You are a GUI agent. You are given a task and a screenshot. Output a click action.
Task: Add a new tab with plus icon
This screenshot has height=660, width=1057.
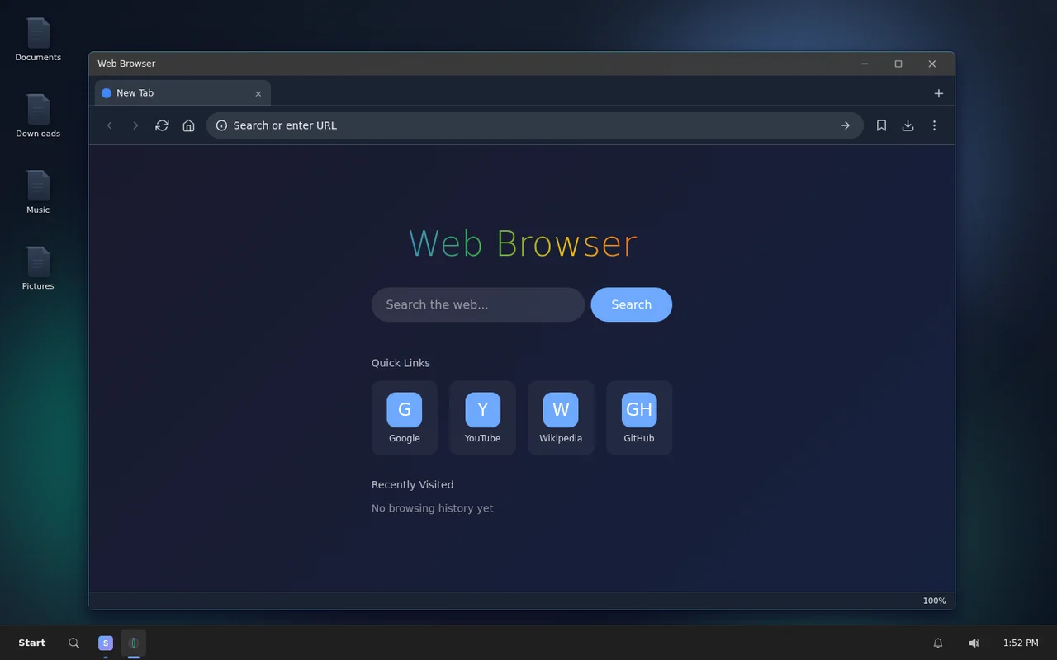[x=938, y=93]
